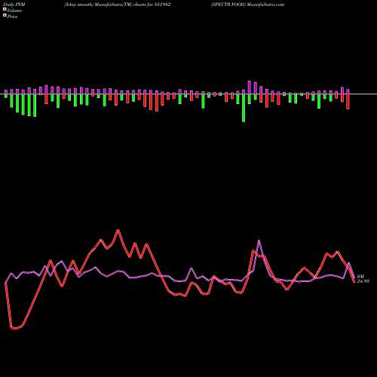
Task: Select the Price legend label
Action: point(12,17)
